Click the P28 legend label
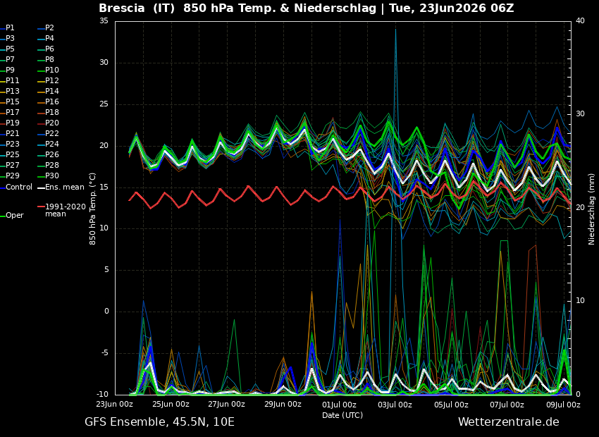This screenshot has width=599, height=437. pyautogui.click(x=52, y=165)
